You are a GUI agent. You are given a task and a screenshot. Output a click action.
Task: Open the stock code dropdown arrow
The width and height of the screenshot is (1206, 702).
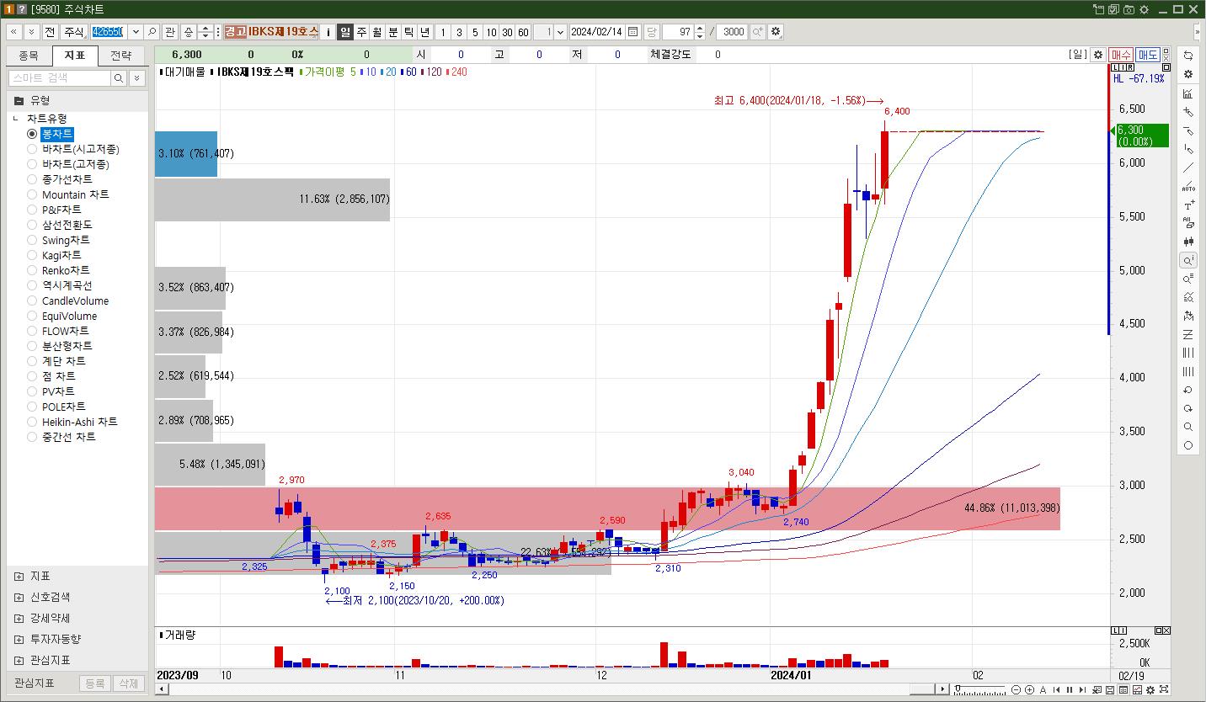[x=136, y=32]
